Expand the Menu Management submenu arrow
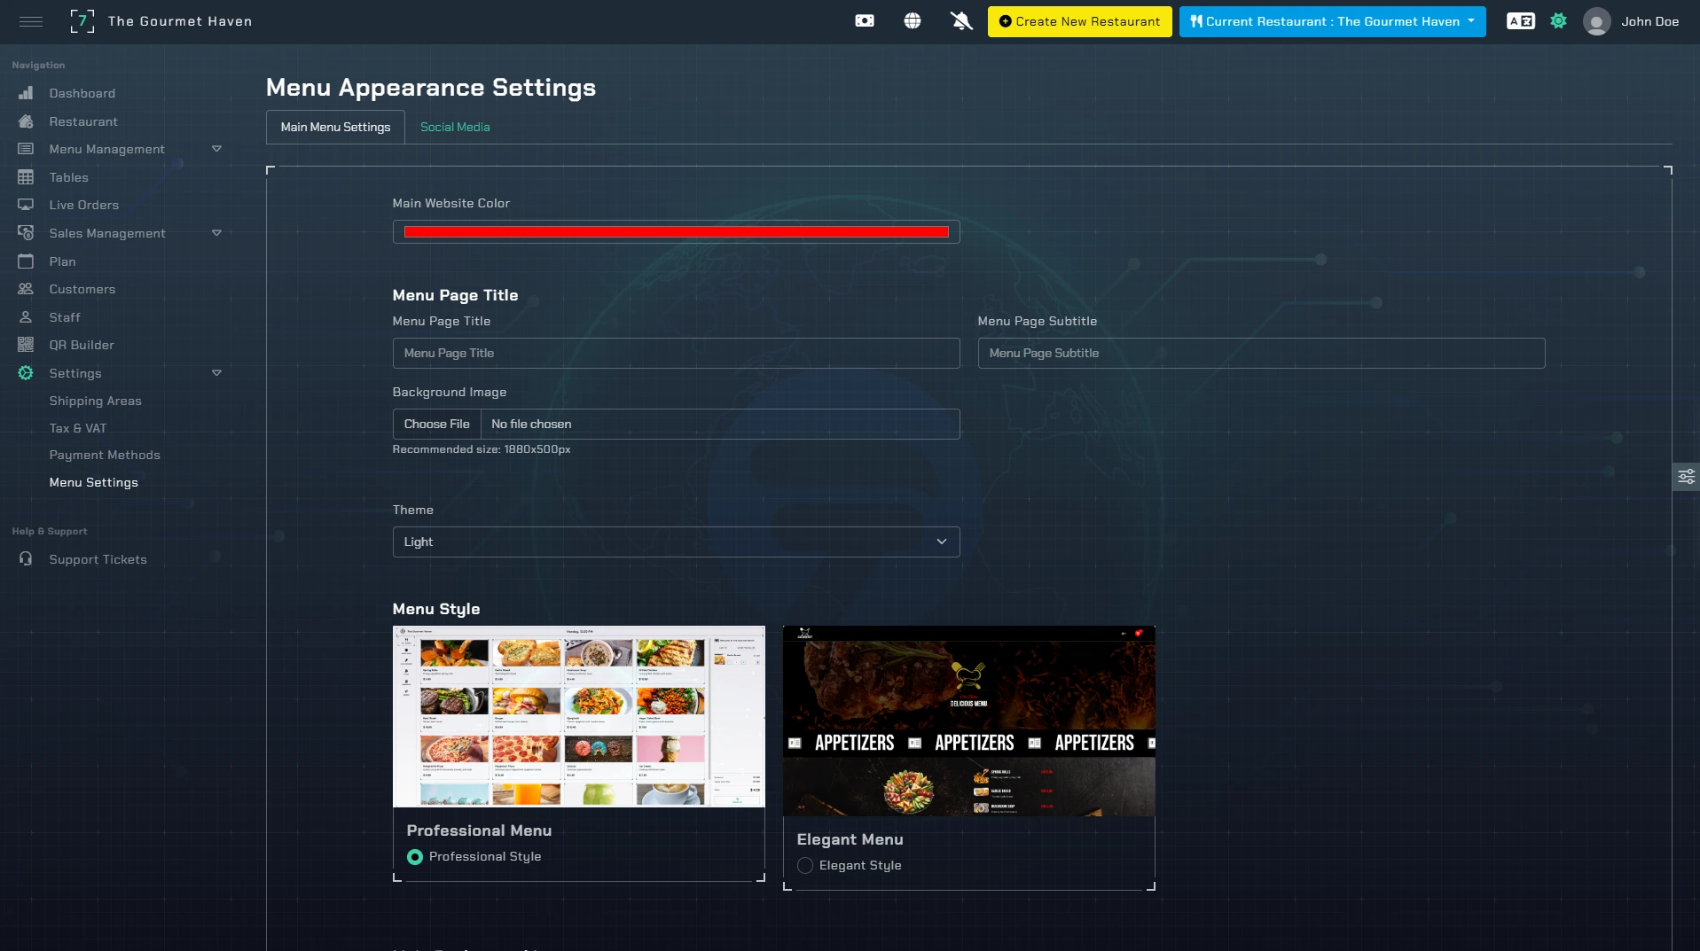This screenshot has width=1700, height=951. [x=216, y=149]
